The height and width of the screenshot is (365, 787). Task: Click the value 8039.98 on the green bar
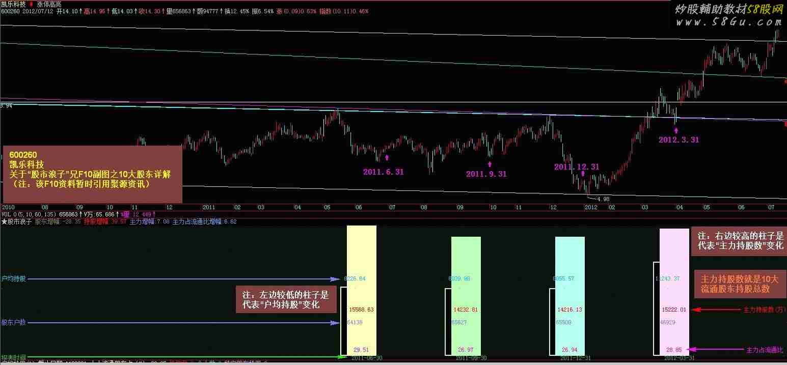(x=459, y=278)
